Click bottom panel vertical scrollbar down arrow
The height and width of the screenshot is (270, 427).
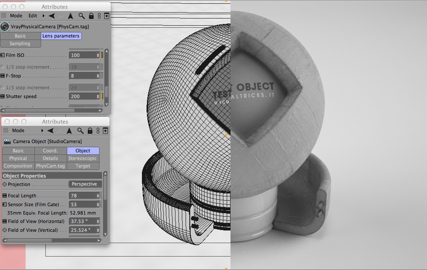click(x=105, y=234)
